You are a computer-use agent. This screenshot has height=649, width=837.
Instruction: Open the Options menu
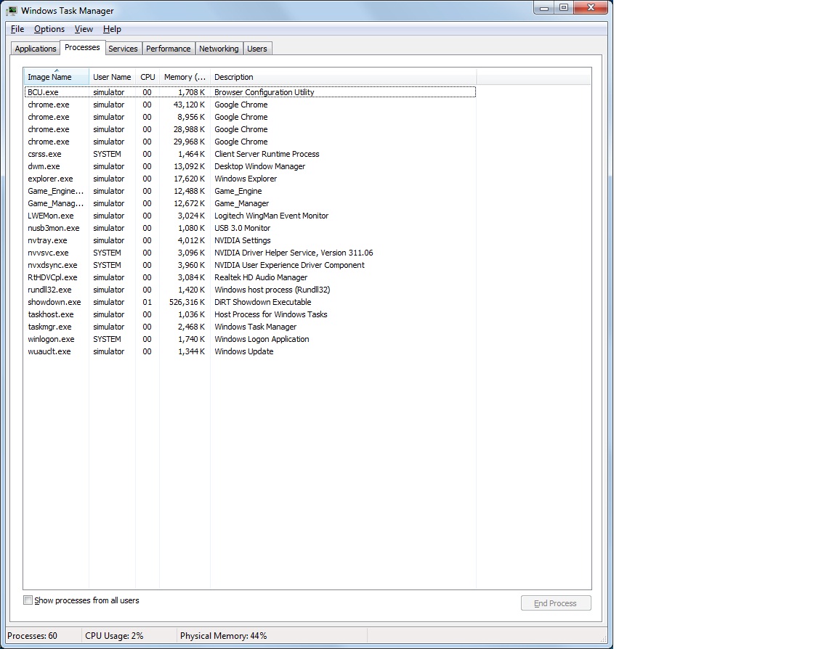point(49,29)
